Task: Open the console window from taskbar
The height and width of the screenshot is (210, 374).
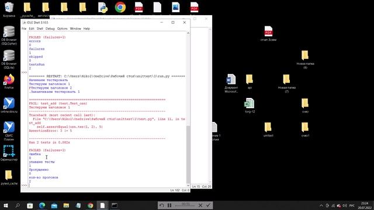Action: [115, 205]
